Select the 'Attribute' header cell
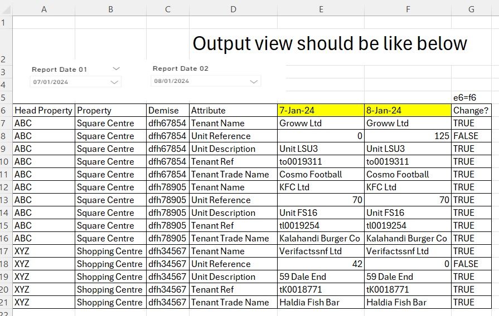Screen dimensions: 499x316 [x=233, y=111]
